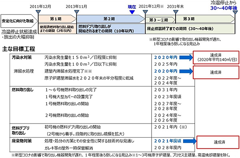
Task: Click 達成済（2020年平均140㎥/日） status box
Action: pos(216,57)
